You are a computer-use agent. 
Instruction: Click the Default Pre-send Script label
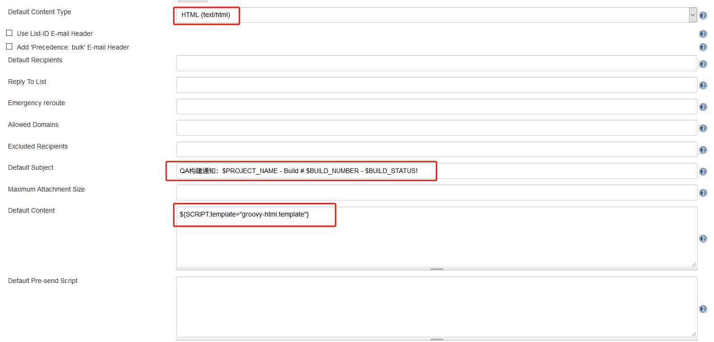coord(42,281)
